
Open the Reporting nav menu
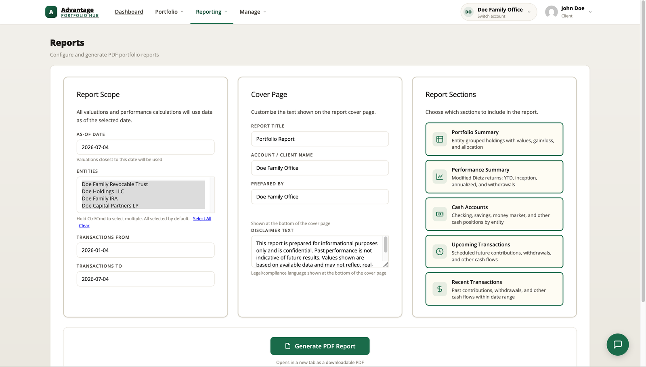click(212, 12)
